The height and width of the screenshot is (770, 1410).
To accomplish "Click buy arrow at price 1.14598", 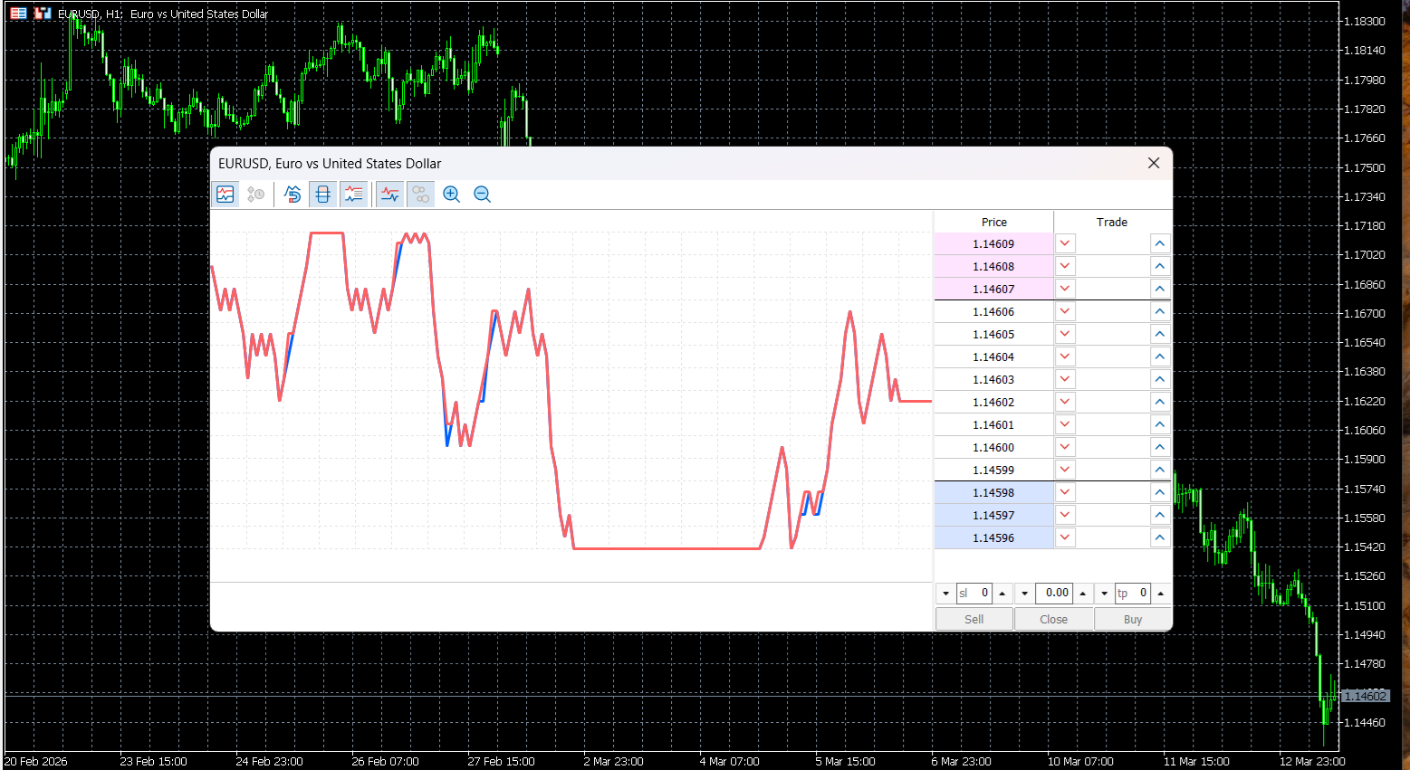I will click(1160, 492).
